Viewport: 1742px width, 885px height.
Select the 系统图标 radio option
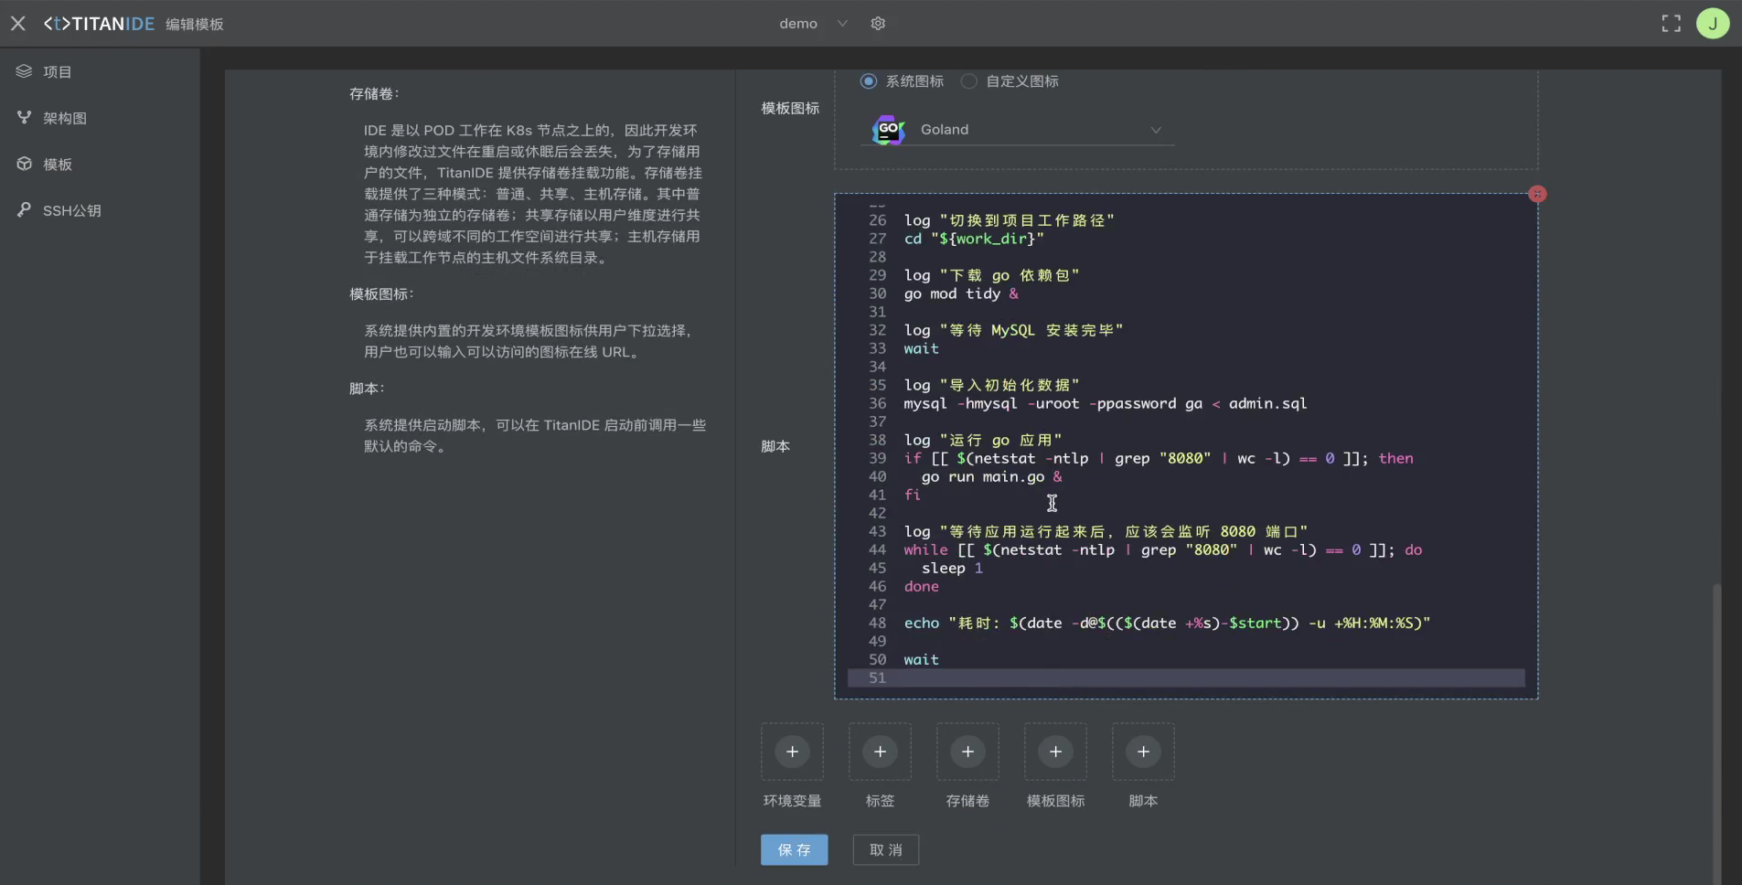869,81
